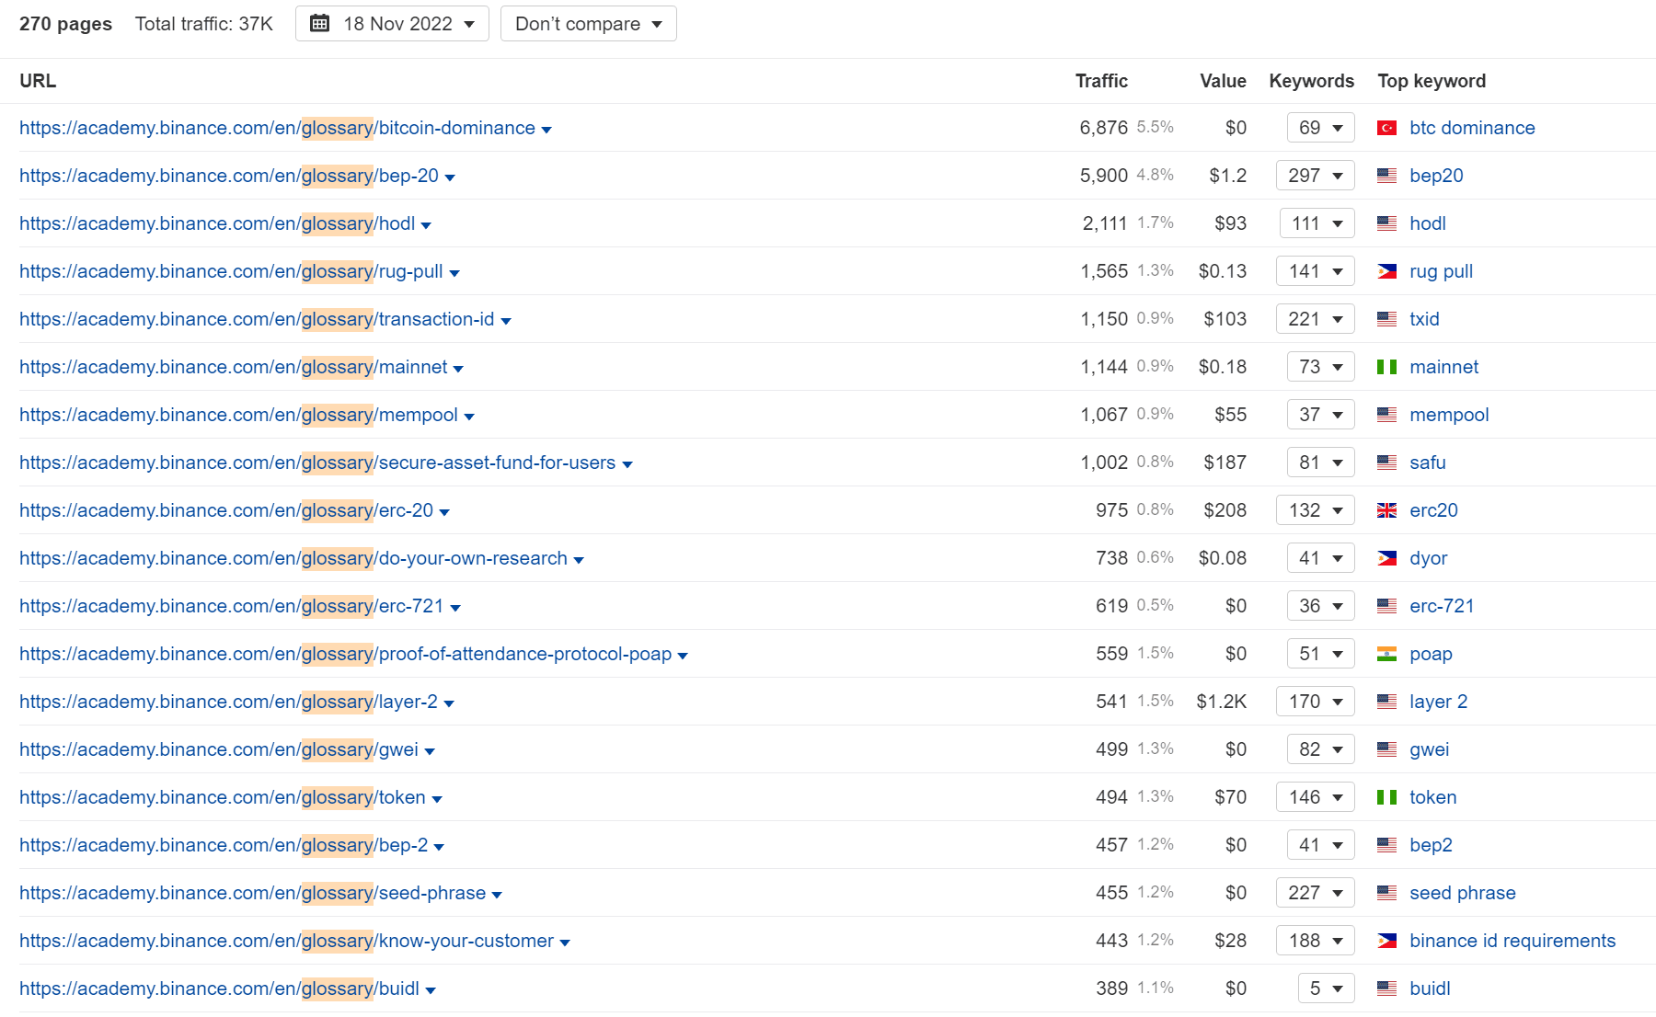Screen dimensions: 1656x1017
Task: Click the 270 pages count text
Action: coord(65,24)
